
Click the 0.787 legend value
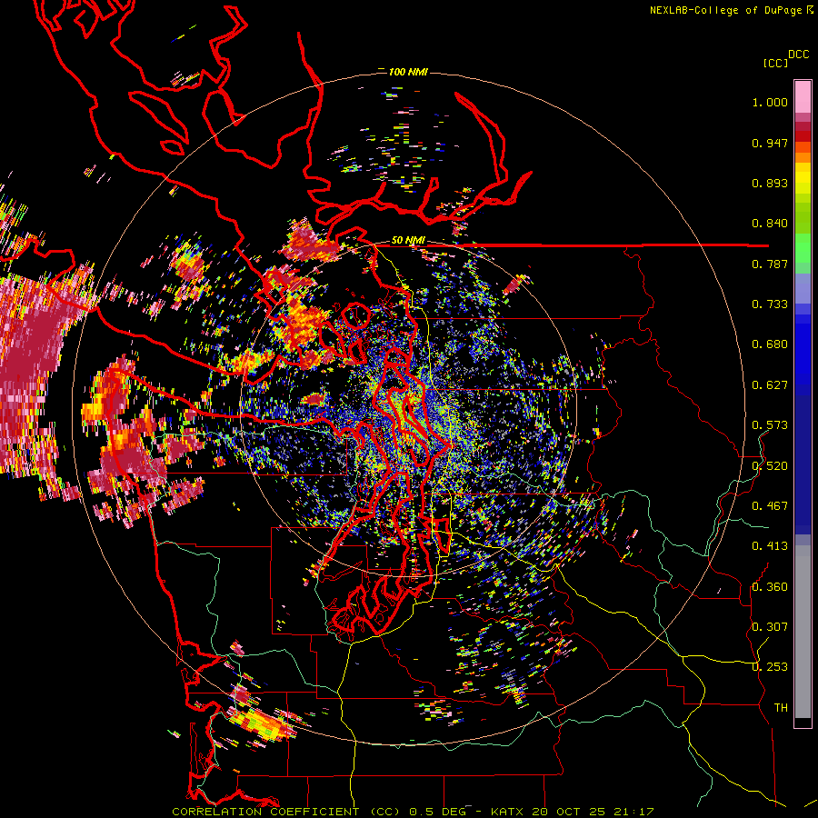pyautogui.click(x=770, y=264)
